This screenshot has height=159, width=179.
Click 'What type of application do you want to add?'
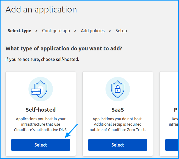(64, 49)
